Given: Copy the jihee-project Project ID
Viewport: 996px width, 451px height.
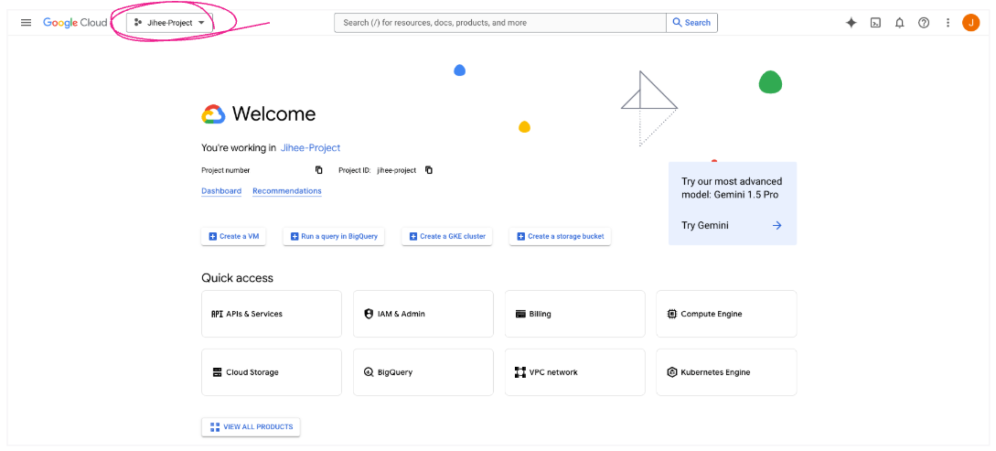Looking at the screenshot, I should [x=429, y=170].
